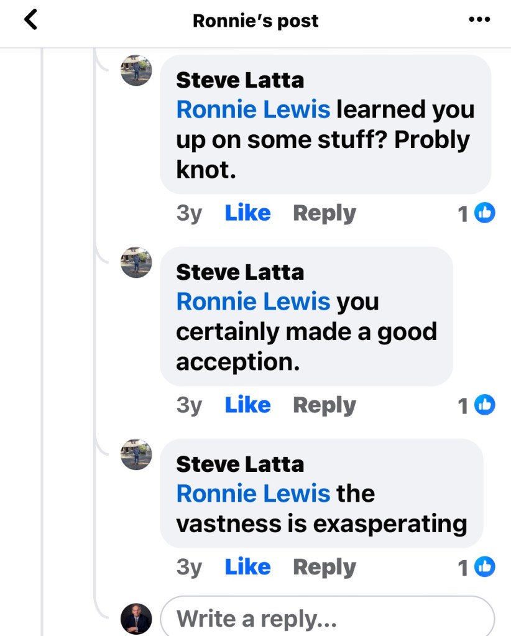This screenshot has height=636, width=511.
Task: Open Ronnie Lewis mention in first comment
Action: (x=253, y=109)
